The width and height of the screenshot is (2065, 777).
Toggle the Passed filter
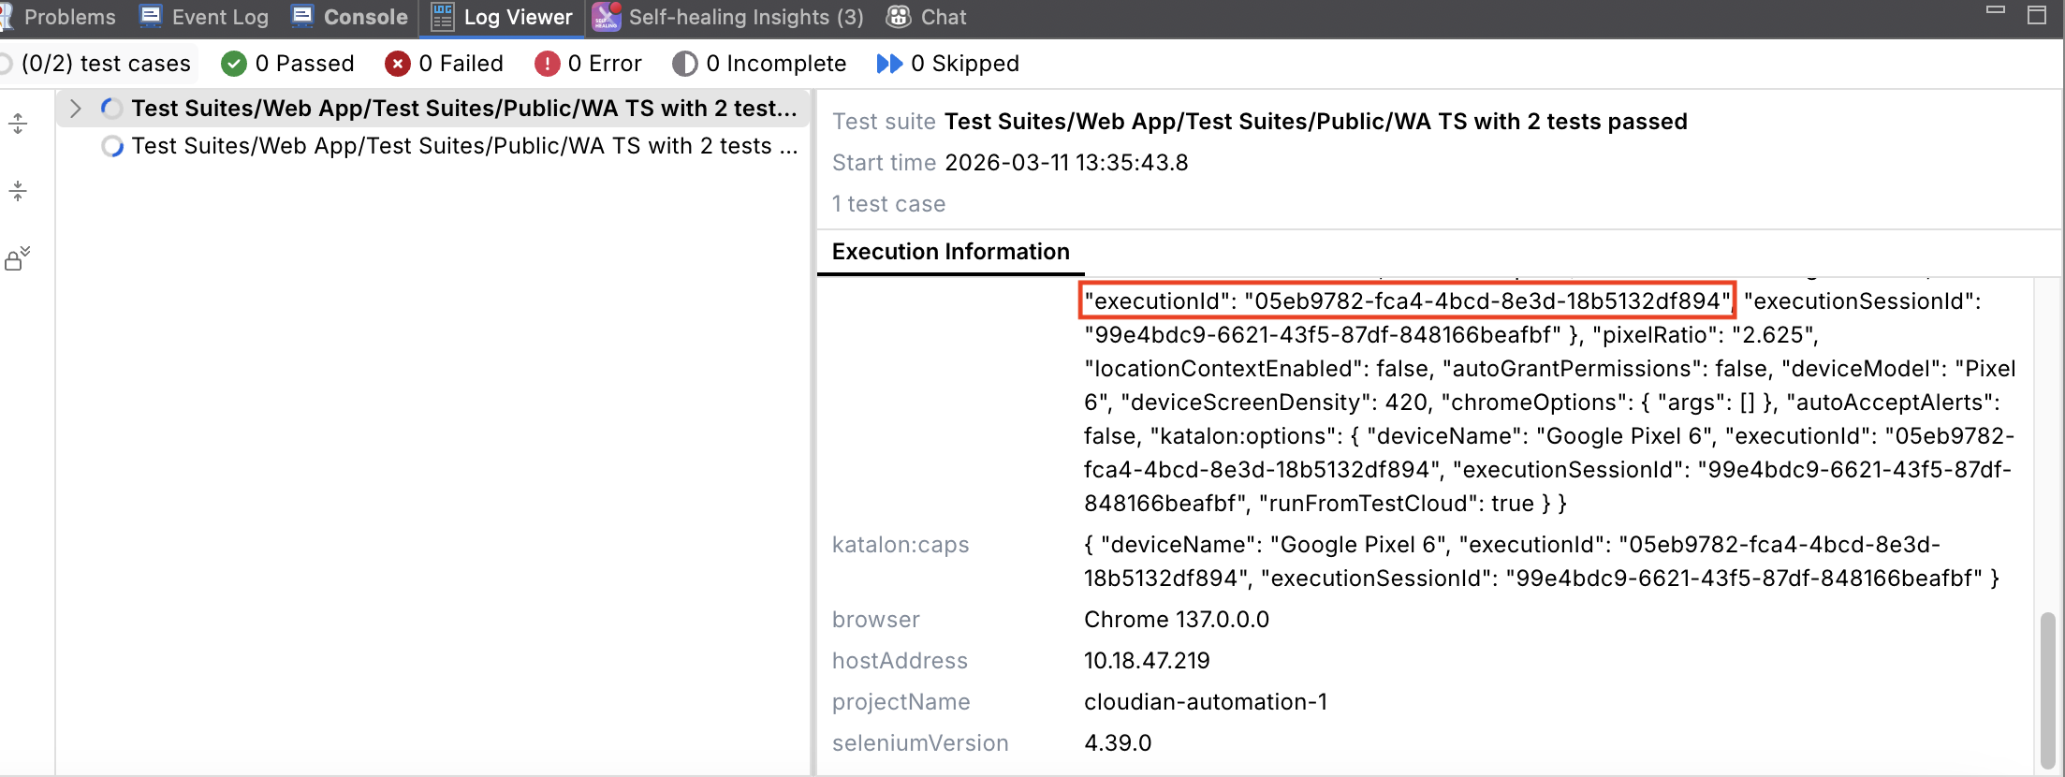click(x=287, y=64)
